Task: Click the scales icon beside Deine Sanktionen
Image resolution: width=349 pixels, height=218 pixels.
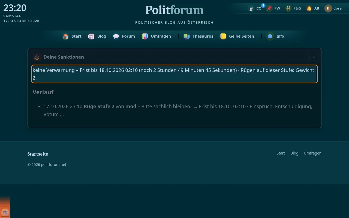Action: point(37,57)
